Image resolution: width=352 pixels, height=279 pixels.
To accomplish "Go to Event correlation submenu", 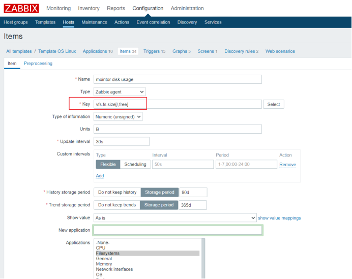I will click(153, 22).
